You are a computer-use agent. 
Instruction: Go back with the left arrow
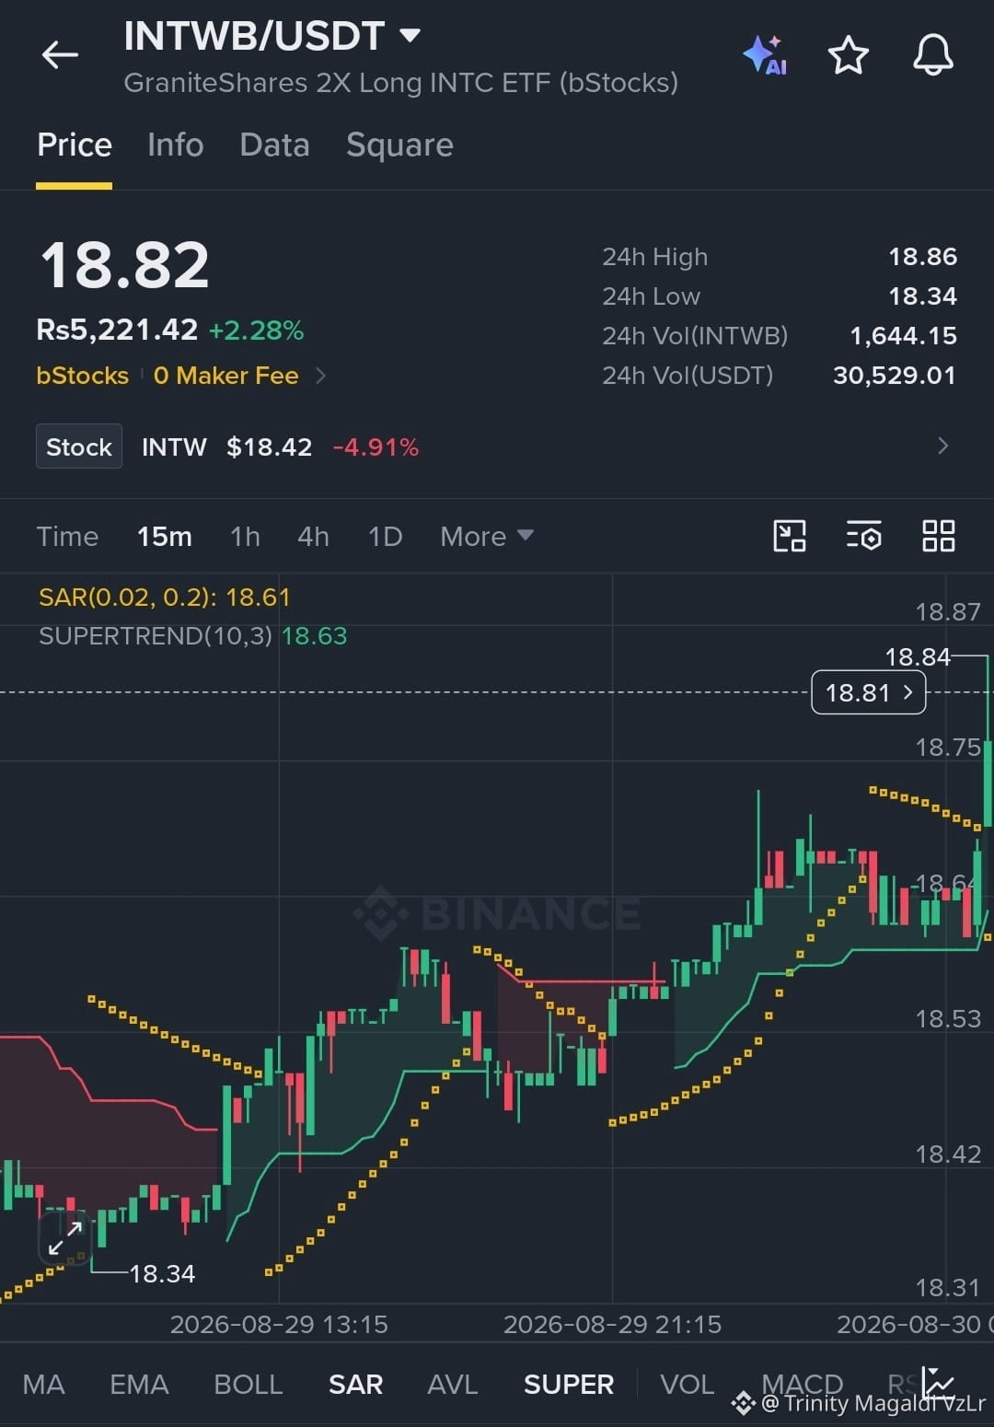60,55
